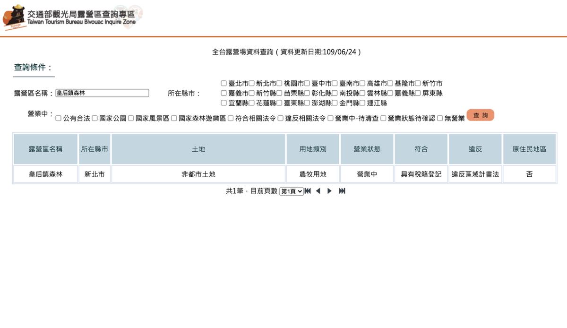Click the 共1筆 record count text
Screen dimensions: 567x328
(234, 191)
